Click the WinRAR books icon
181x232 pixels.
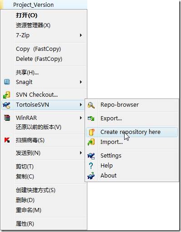pos(7,118)
